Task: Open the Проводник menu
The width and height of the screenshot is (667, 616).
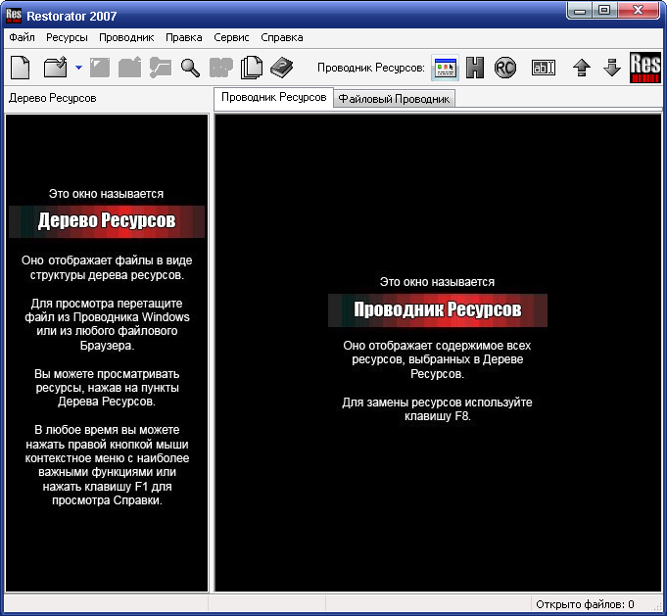Action: point(126,37)
